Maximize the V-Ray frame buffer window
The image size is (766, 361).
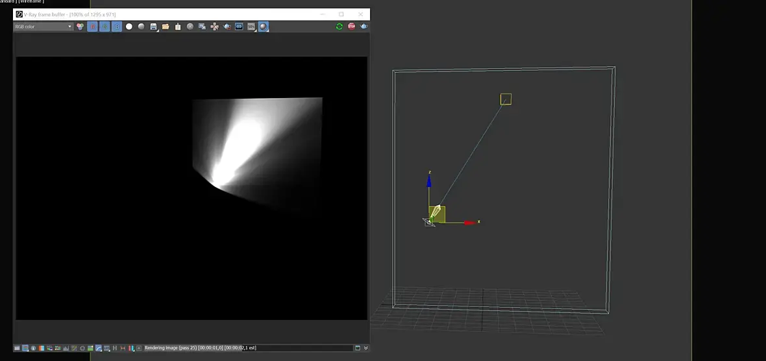341,14
